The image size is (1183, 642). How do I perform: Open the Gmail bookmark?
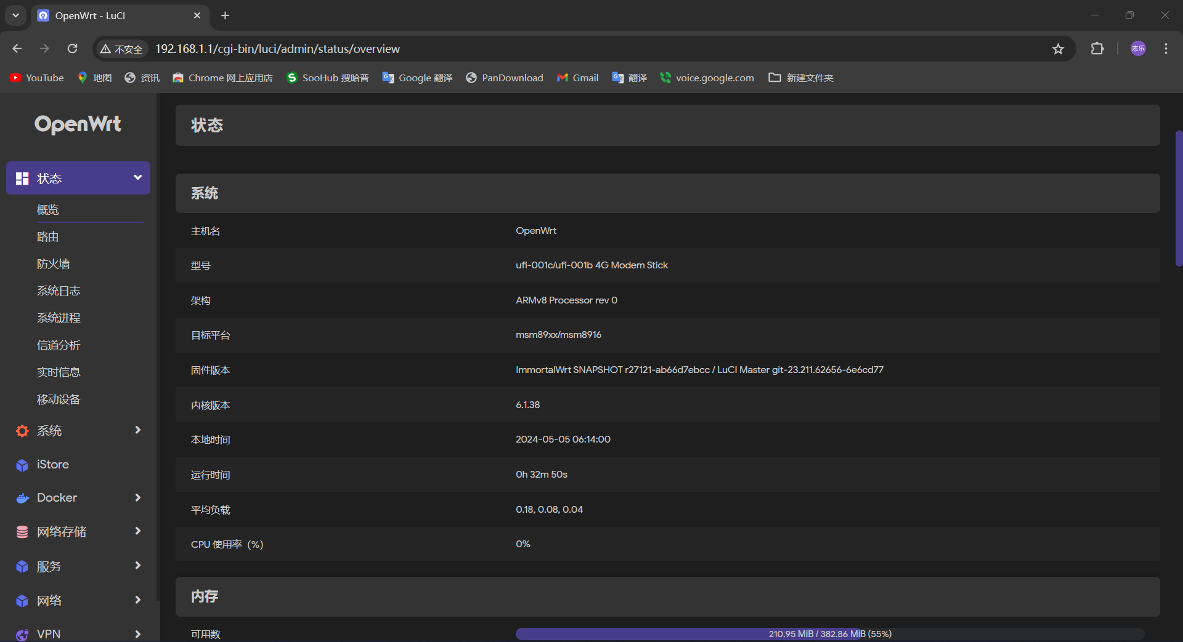[577, 78]
